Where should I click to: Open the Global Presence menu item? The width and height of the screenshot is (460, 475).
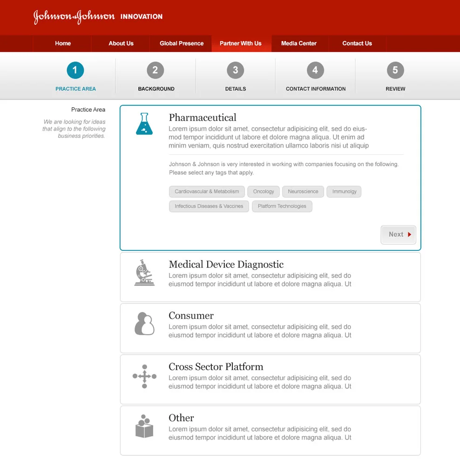point(181,43)
